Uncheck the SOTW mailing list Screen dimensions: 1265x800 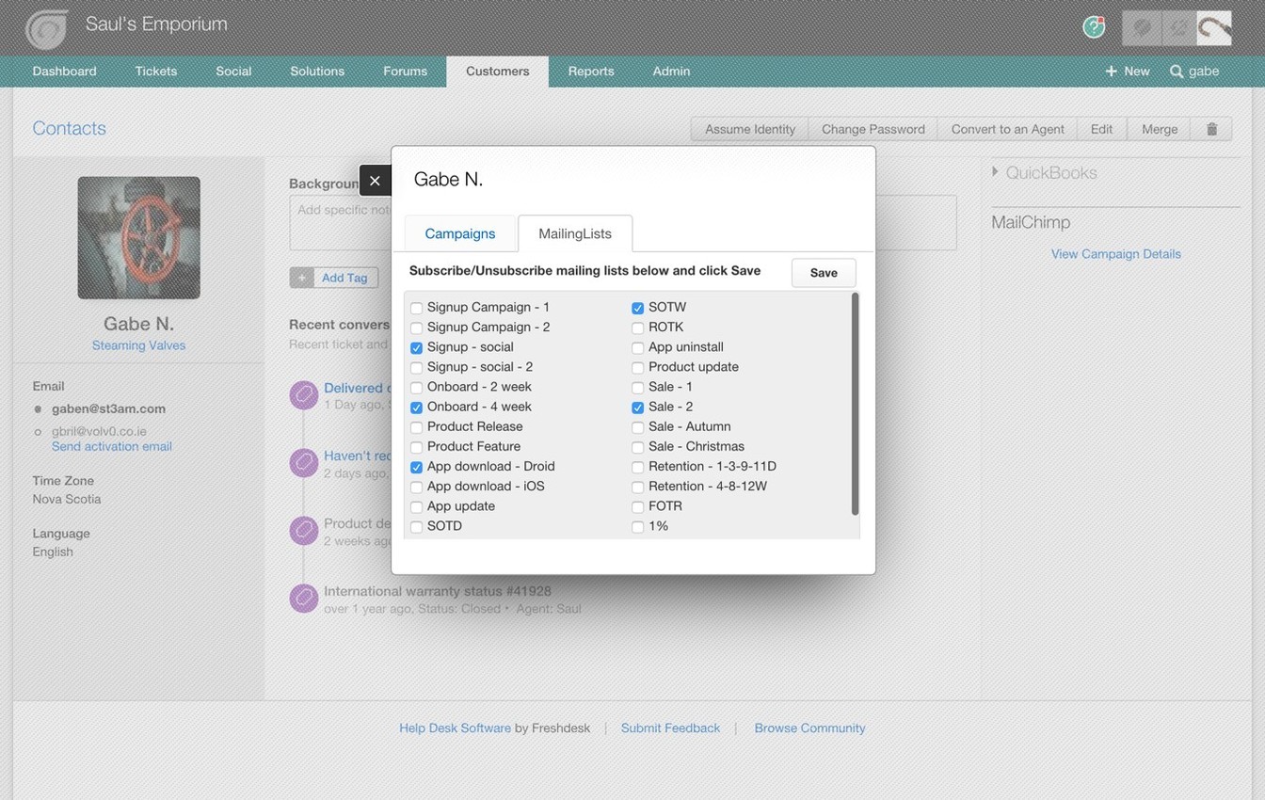click(637, 308)
